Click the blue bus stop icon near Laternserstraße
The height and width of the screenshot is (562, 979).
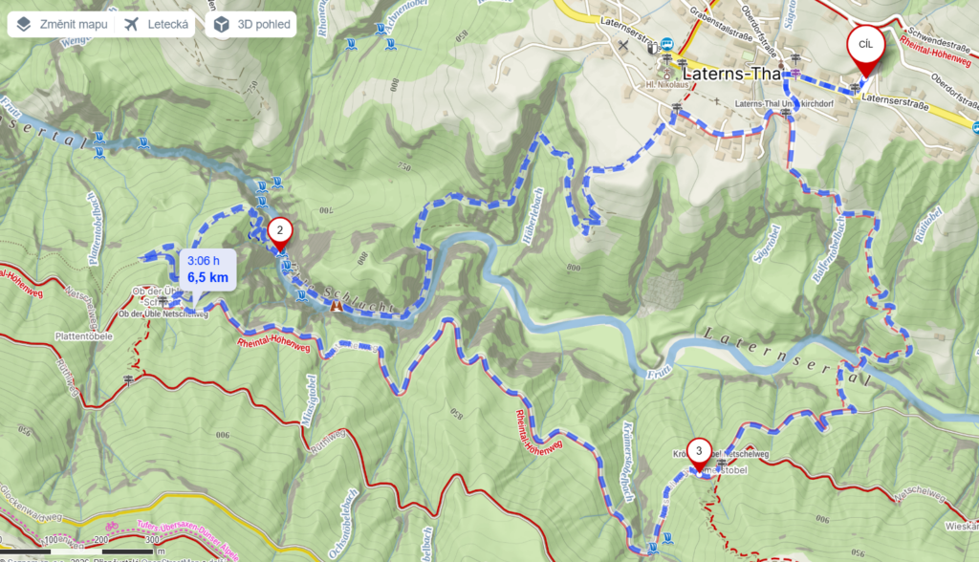tap(666, 44)
